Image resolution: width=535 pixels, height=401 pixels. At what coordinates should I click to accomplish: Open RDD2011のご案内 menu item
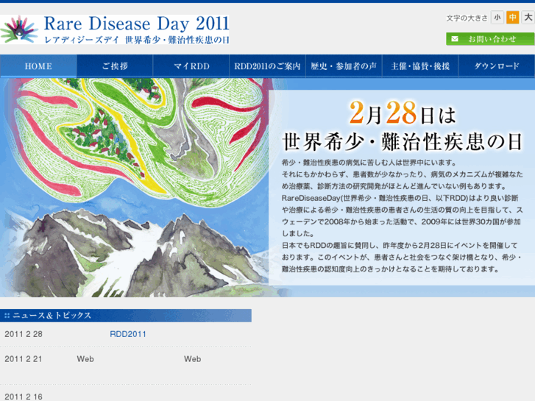click(268, 66)
